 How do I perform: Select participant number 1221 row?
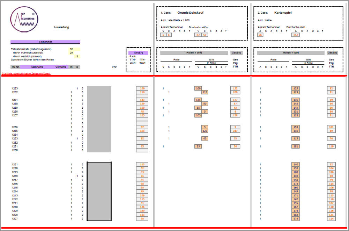tap(16, 164)
